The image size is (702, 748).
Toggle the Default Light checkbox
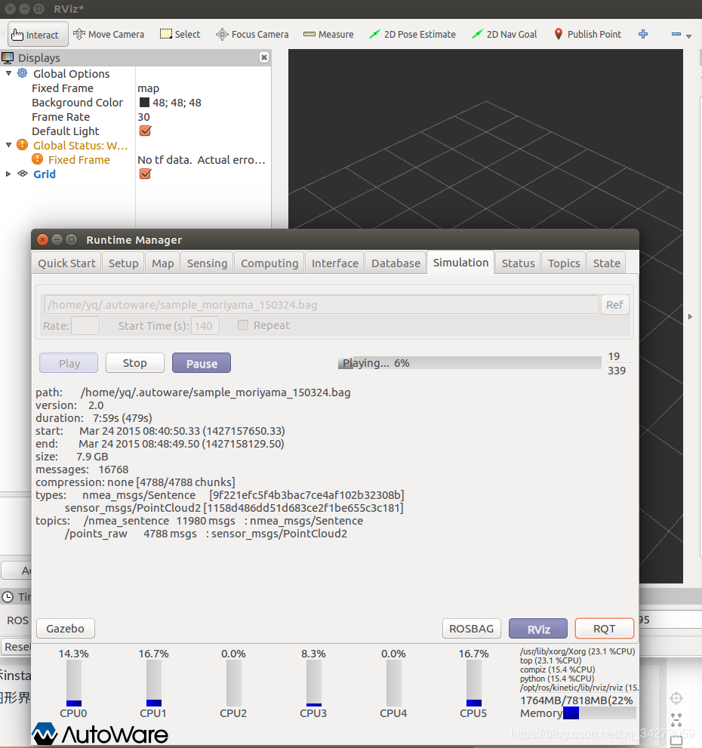145,131
